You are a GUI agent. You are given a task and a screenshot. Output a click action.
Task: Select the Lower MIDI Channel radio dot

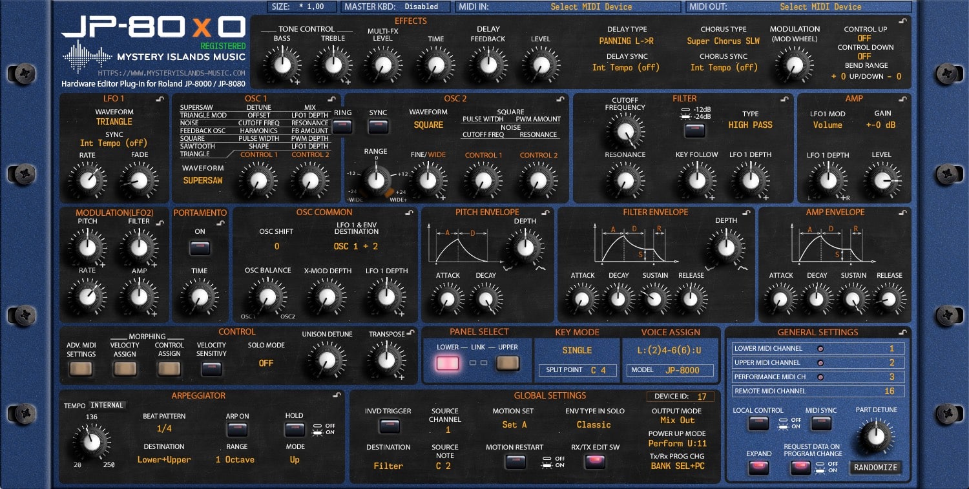821,349
